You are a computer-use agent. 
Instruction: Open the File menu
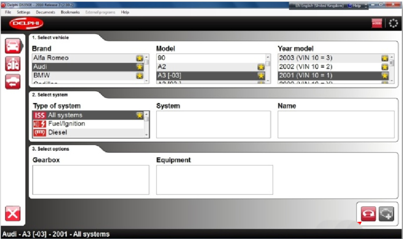click(8, 12)
